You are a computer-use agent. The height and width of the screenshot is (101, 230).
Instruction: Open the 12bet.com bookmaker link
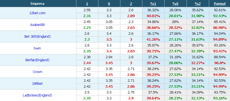click(38, 13)
